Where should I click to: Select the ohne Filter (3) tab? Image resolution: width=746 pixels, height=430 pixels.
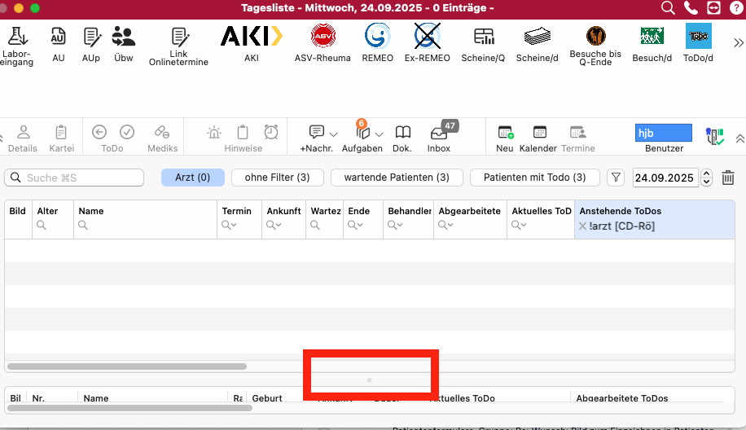pyautogui.click(x=278, y=178)
